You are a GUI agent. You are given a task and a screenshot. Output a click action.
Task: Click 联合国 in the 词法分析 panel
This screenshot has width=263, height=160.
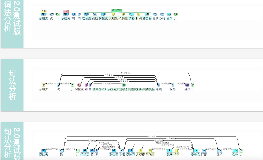click(x=86, y=18)
